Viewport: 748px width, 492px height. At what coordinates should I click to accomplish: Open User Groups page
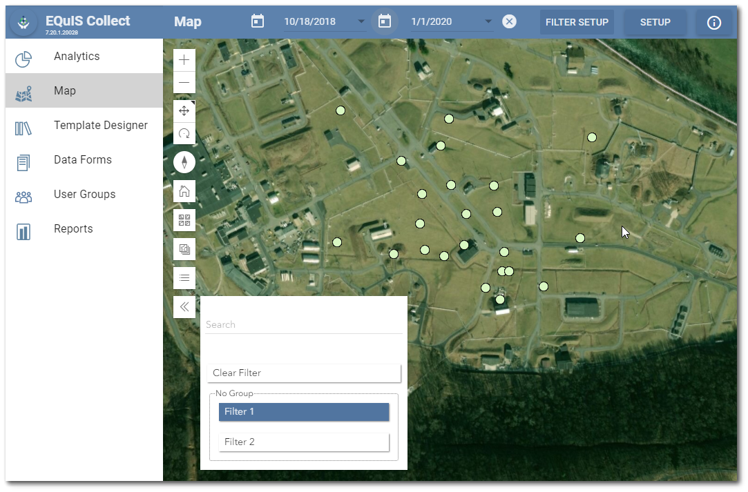click(84, 194)
